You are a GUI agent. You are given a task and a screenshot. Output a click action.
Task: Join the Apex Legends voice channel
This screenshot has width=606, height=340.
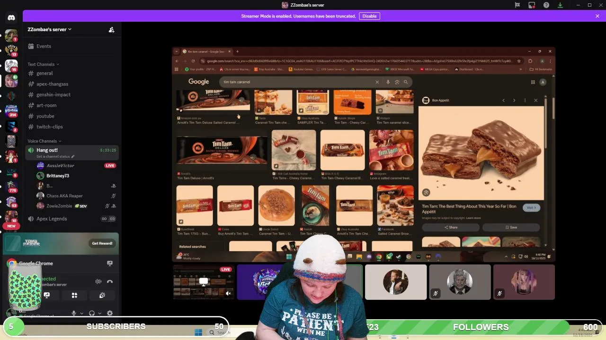[x=71, y=219]
